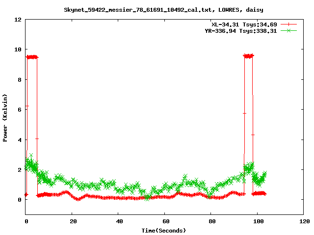The height and width of the screenshot is (235, 314).
Task: Click the x-axis tick label 80
Action: tap(212, 221)
